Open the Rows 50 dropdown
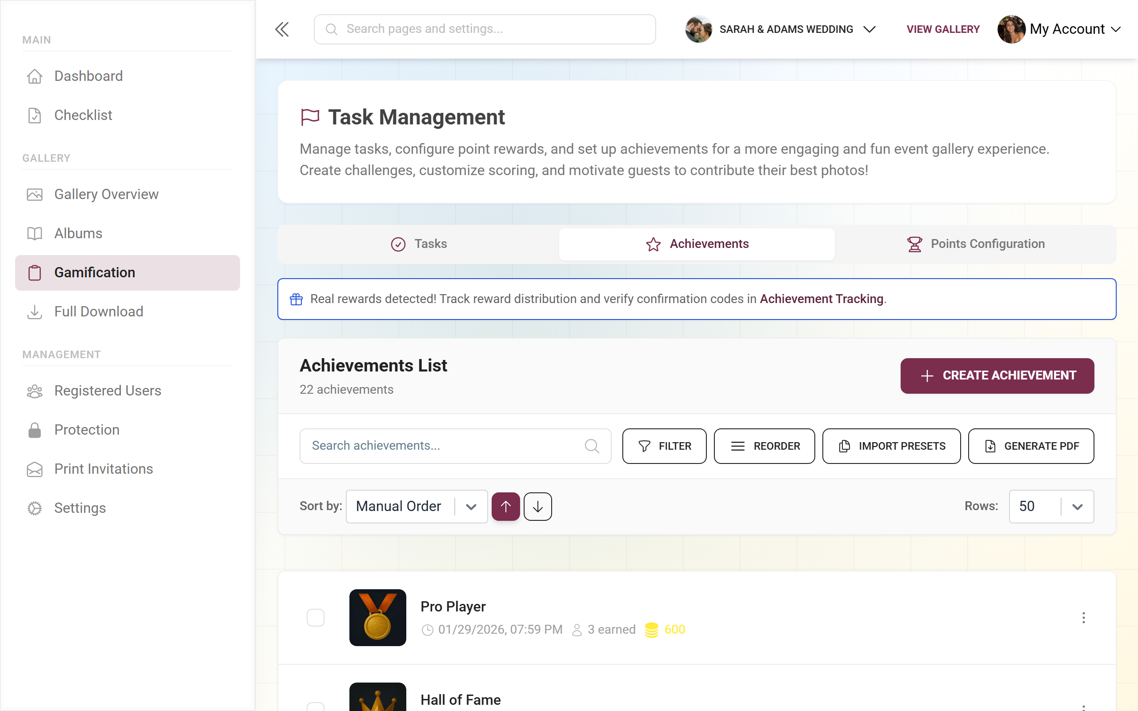 (x=1051, y=507)
